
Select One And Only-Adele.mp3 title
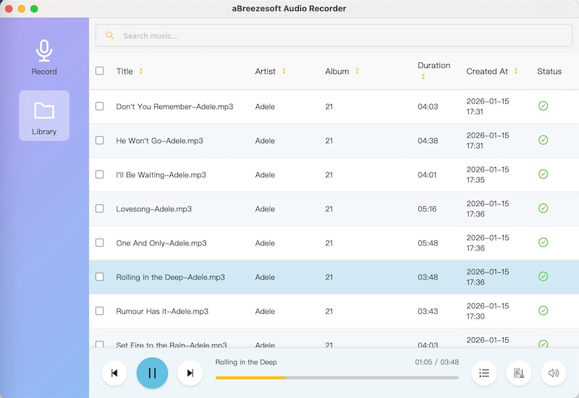(161, 243)
